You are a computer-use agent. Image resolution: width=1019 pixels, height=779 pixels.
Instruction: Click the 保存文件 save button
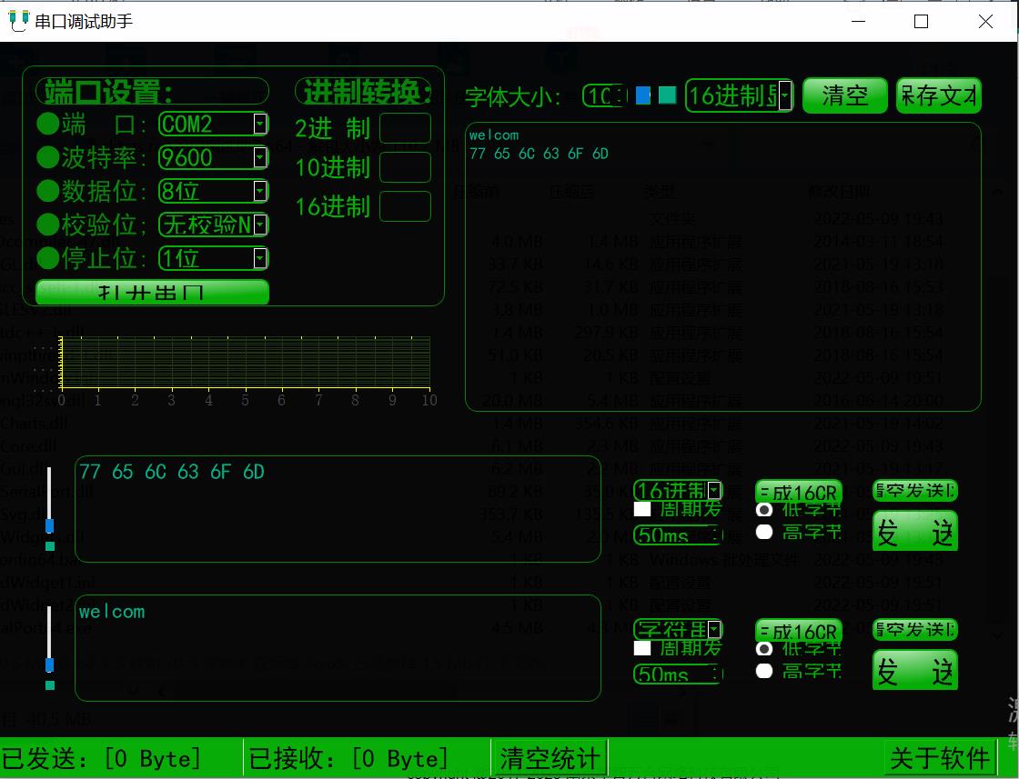(x=938, y=95)
